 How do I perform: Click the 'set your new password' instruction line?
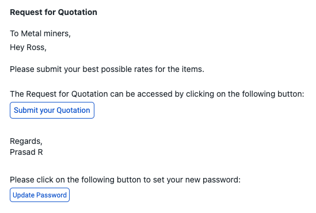tap(125, 180)
